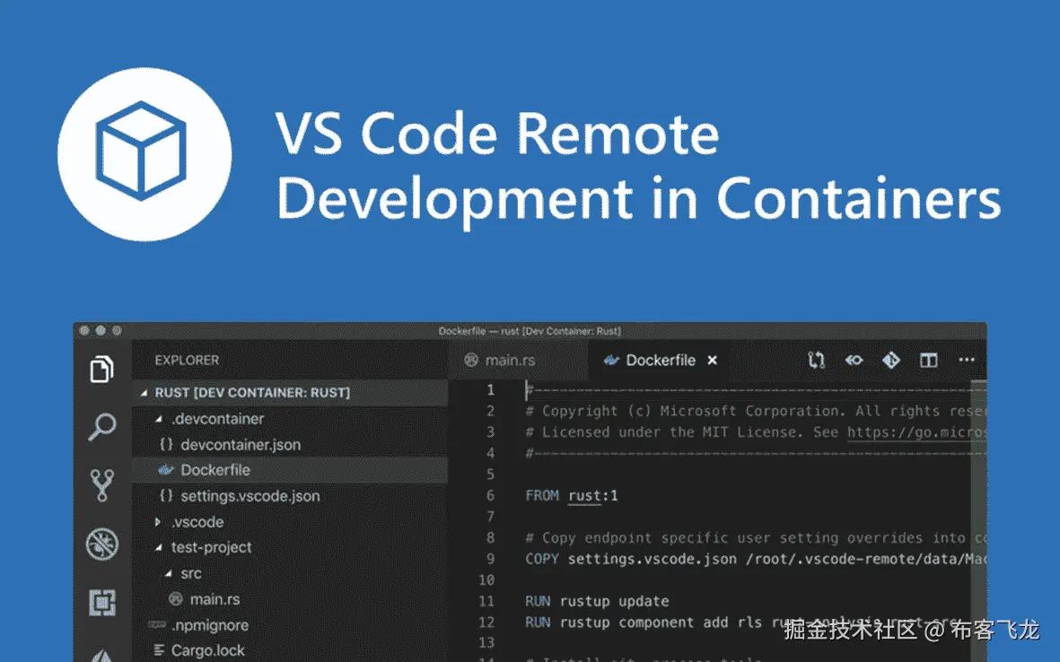Open main.rs under the src folder

(x=289, y=599)
